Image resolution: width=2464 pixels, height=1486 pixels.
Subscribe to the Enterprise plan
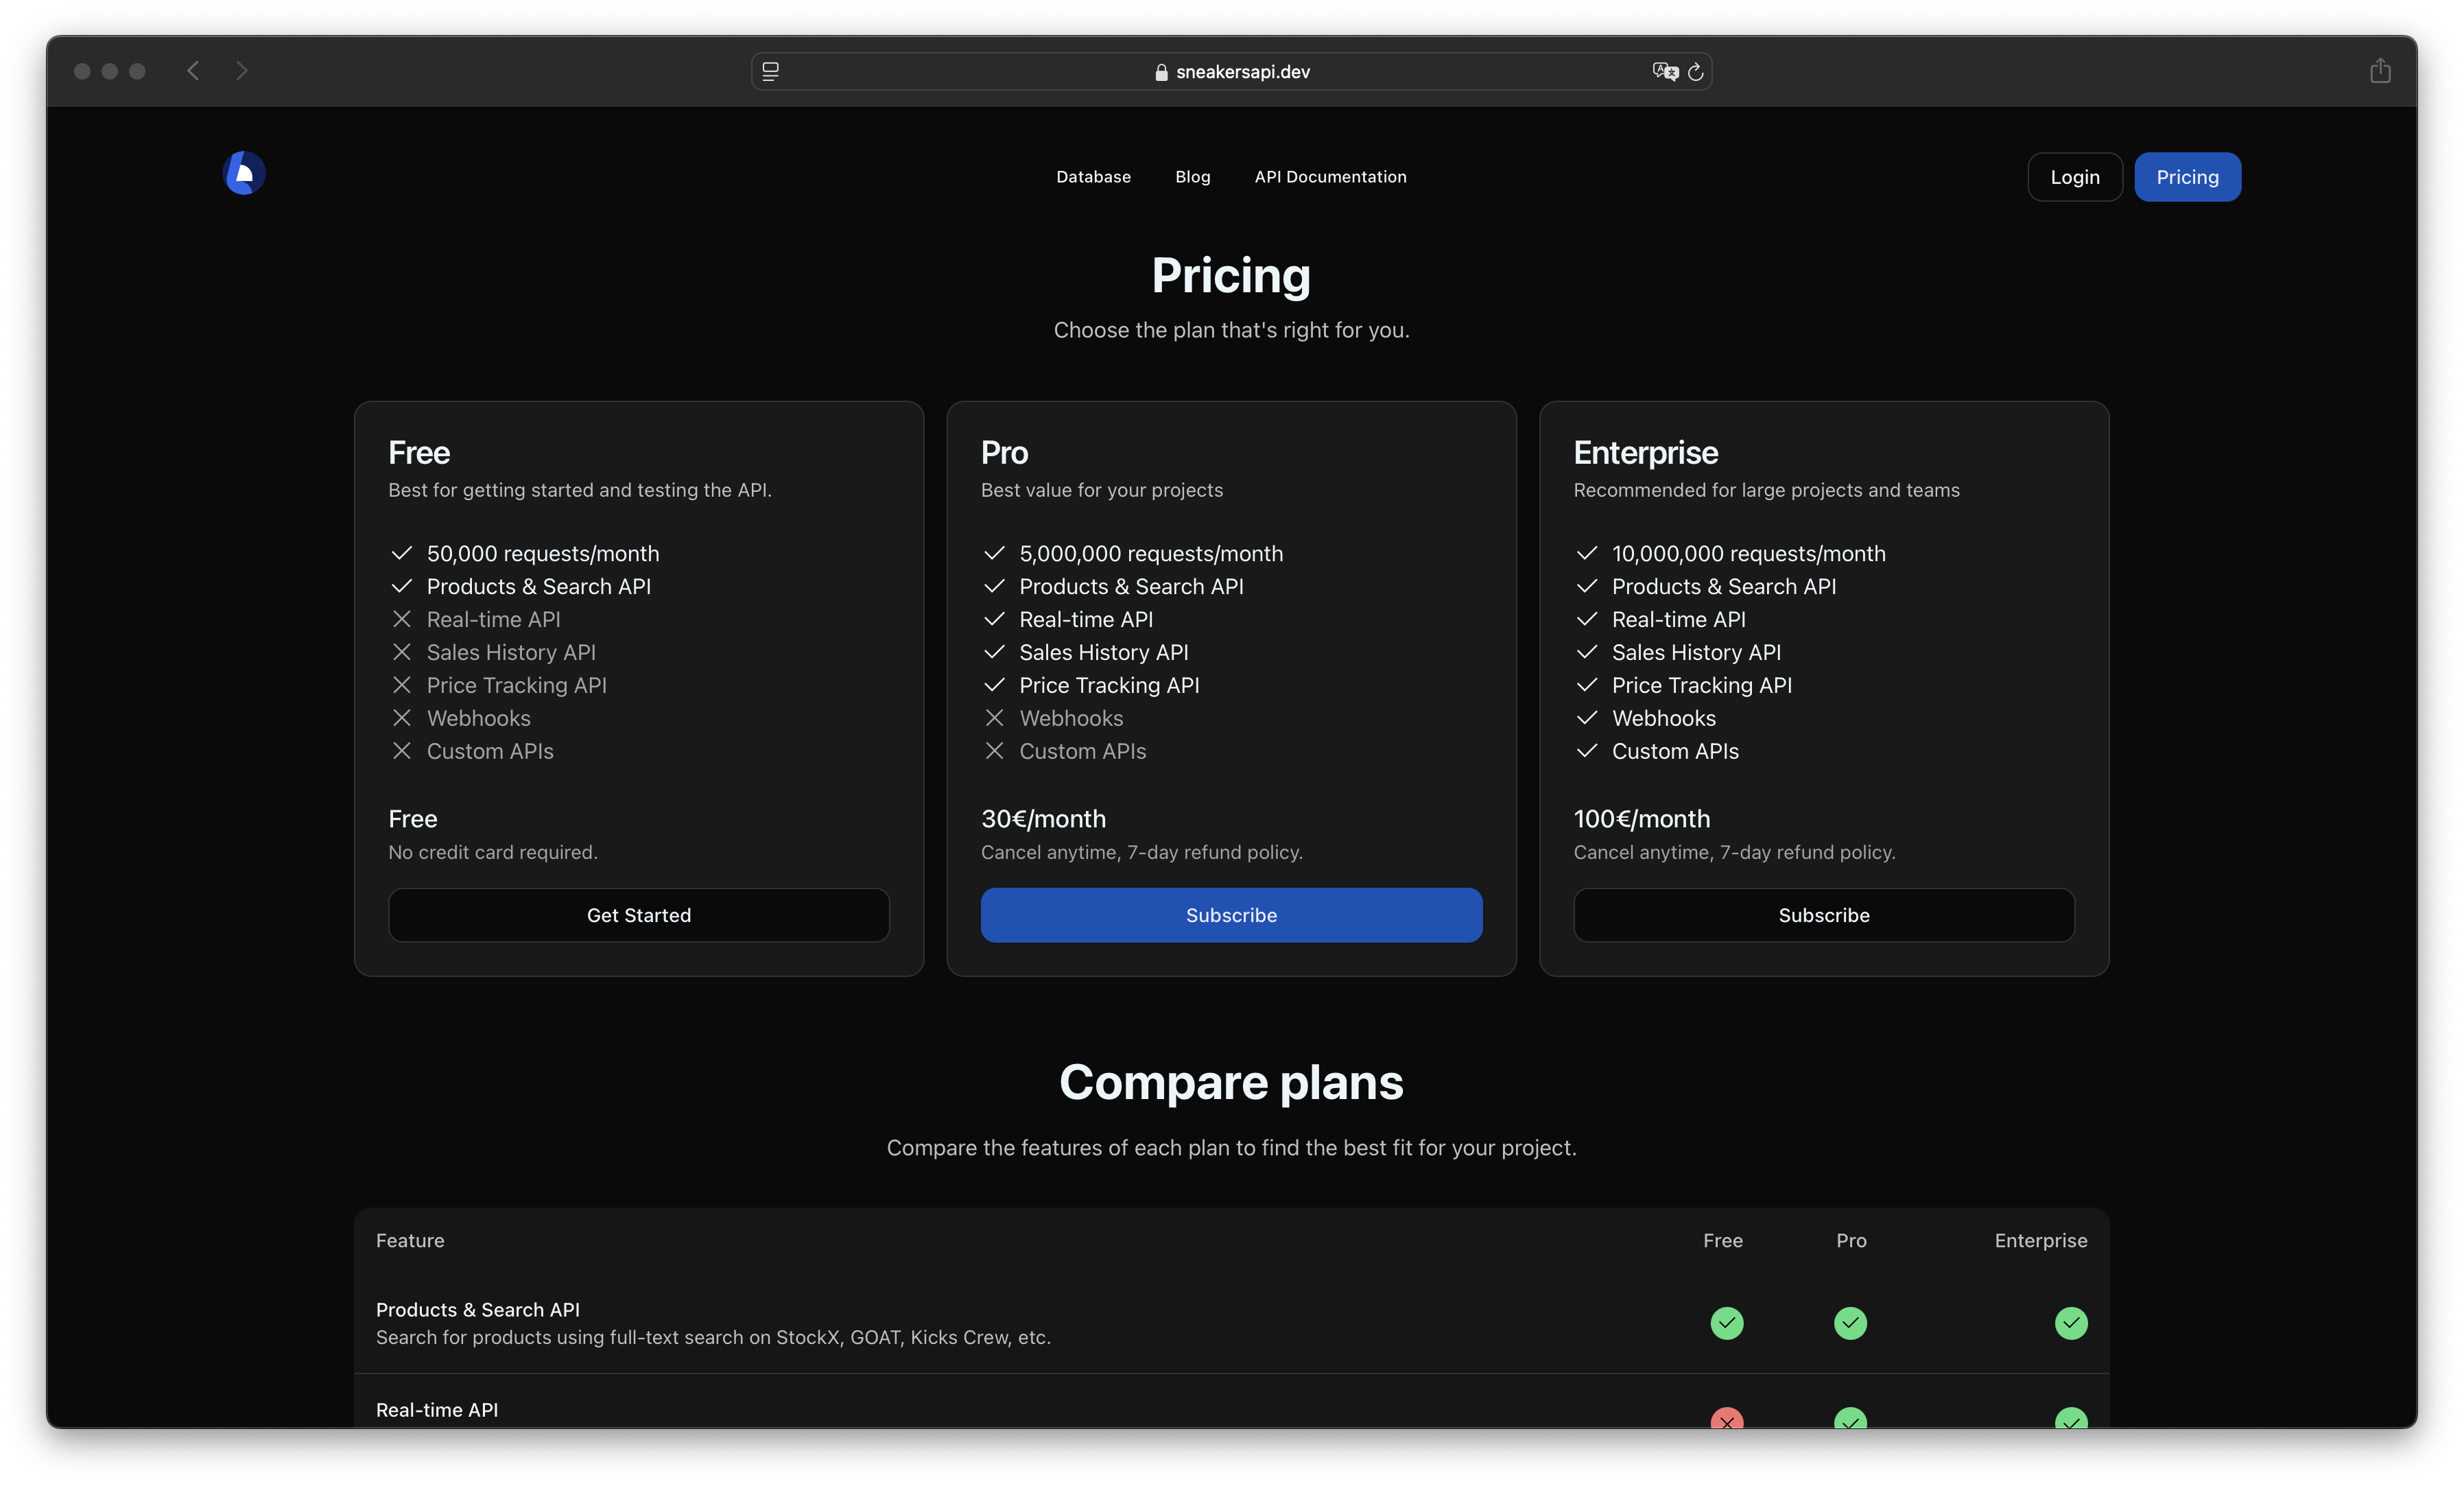point(1824,915)
